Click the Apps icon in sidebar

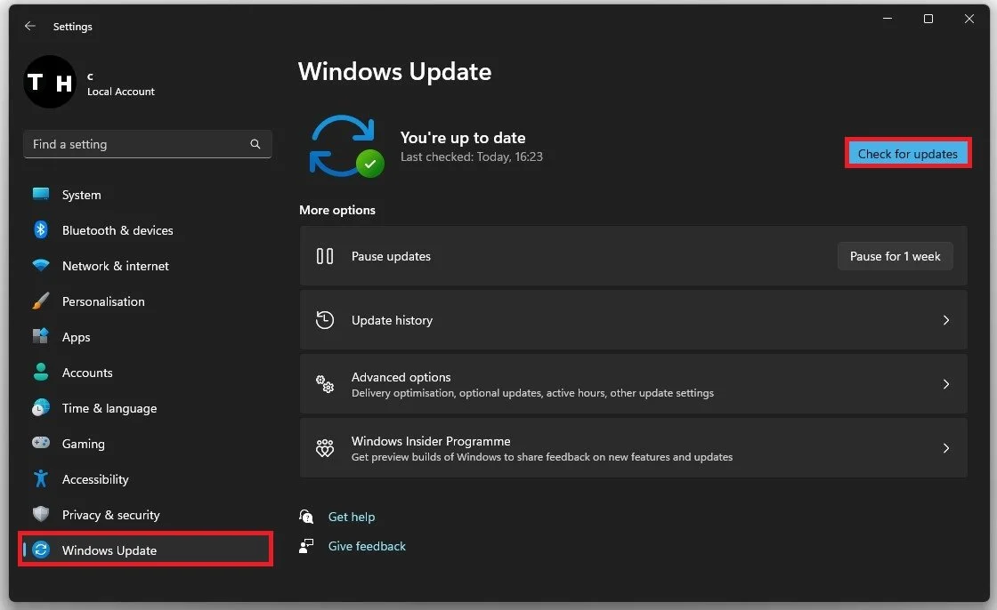pos(41,336)
